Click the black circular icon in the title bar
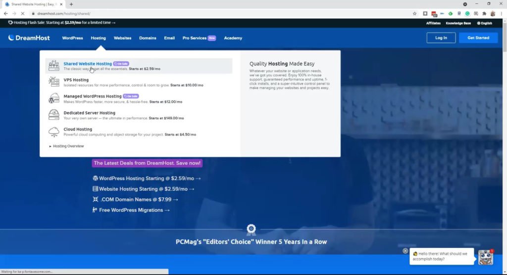 coord(465,4)
